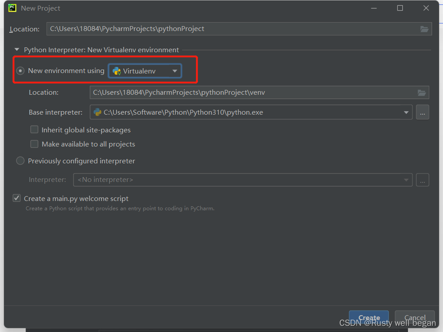Click the welcome script description text
The height and width of the screenshot is (332, 443).
point(120,208)
